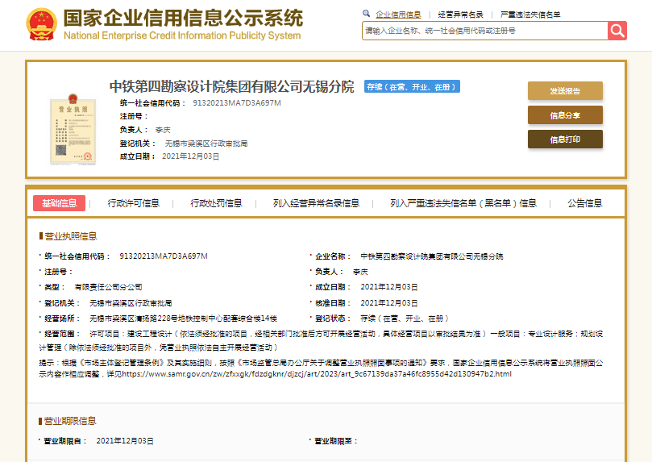Open the 列入经营异常名录信息 tab
652x462 pixels.
click(x=316, y=203)
